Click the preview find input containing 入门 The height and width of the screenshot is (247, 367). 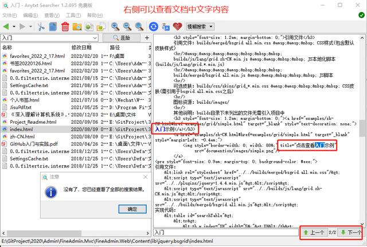click(226, 233)
